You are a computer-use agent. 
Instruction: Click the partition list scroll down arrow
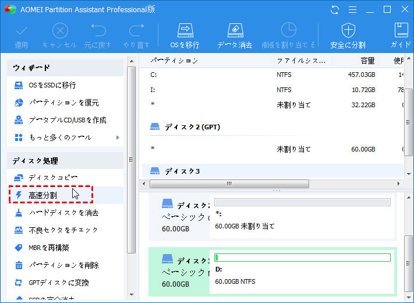[409, 174]
